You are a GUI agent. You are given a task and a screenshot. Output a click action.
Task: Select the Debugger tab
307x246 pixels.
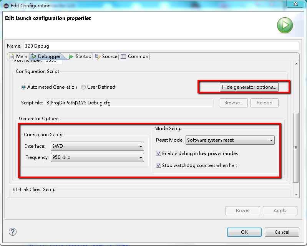[x=46, y=56]
